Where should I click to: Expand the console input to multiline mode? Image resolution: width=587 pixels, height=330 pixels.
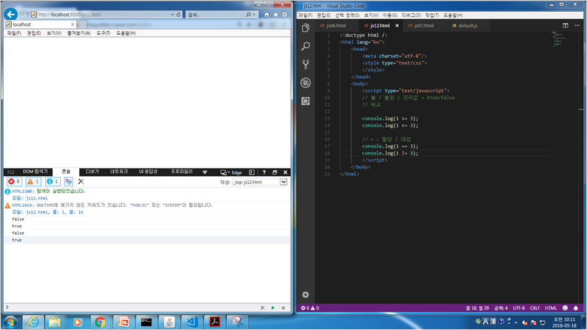click(x=283, y=308)
